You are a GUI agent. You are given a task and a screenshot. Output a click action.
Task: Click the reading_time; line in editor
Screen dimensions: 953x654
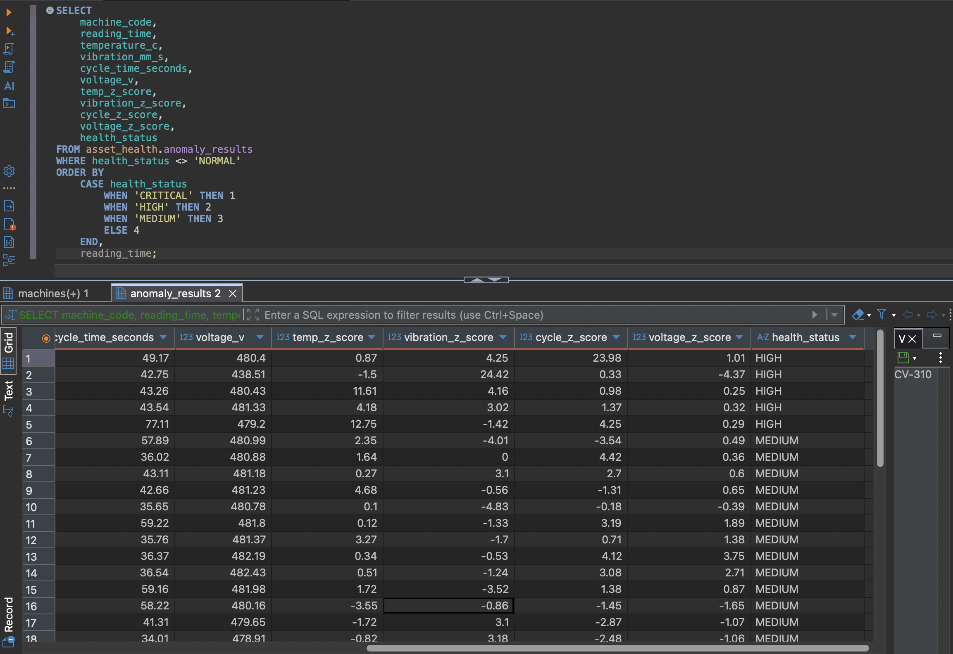[119, 253]
